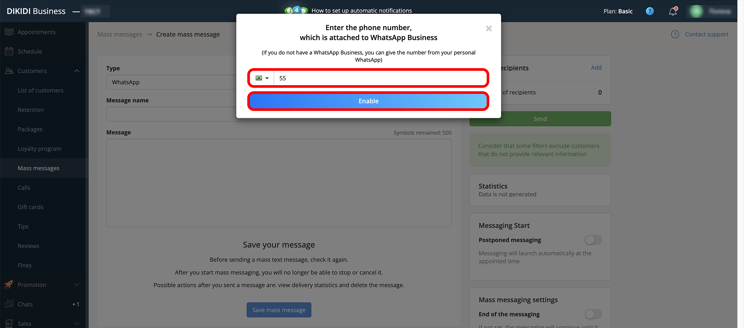Screen dimensions: 744x328
Task: Click the phone number input field
Action: [x=380, y=78]
